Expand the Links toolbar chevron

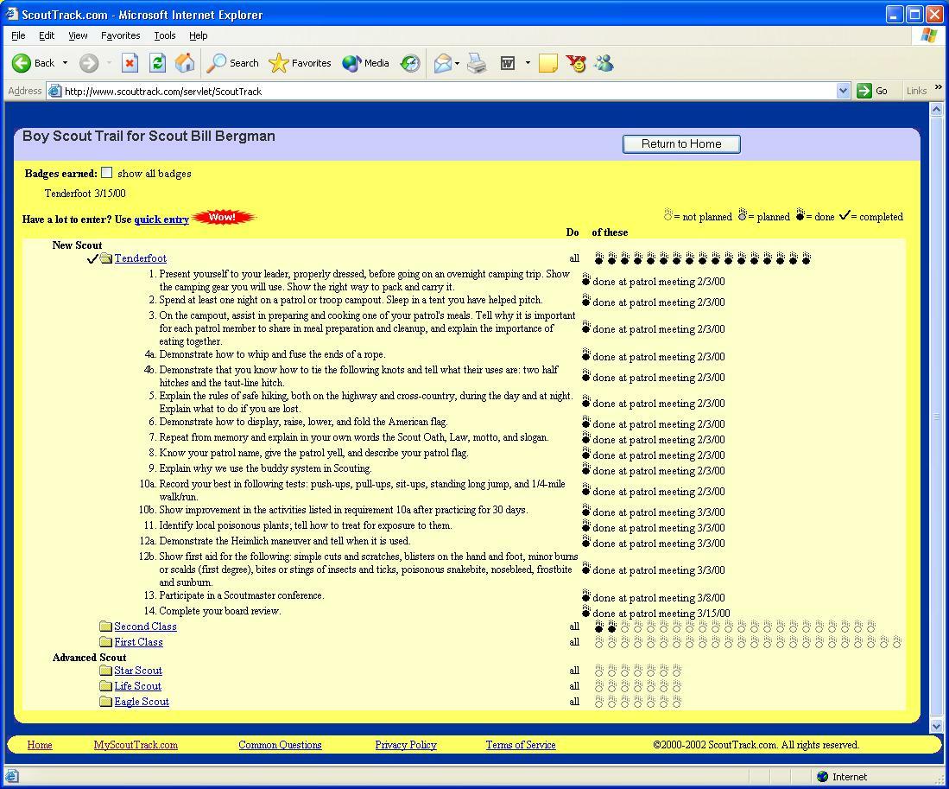click(939, 88)
